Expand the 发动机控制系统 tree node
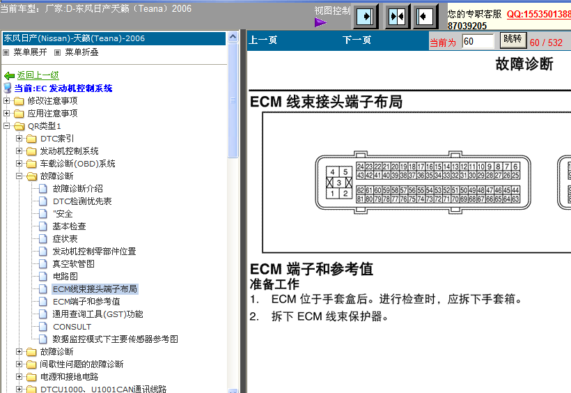 19,151
